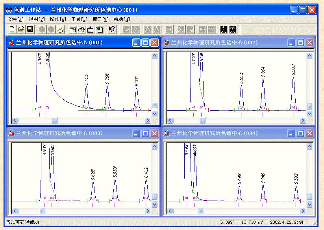Image resolution: width=324 pixels, height=230 pixels.
Task: Click the red peaks icon of window (003)
Action: coord(11,133)
